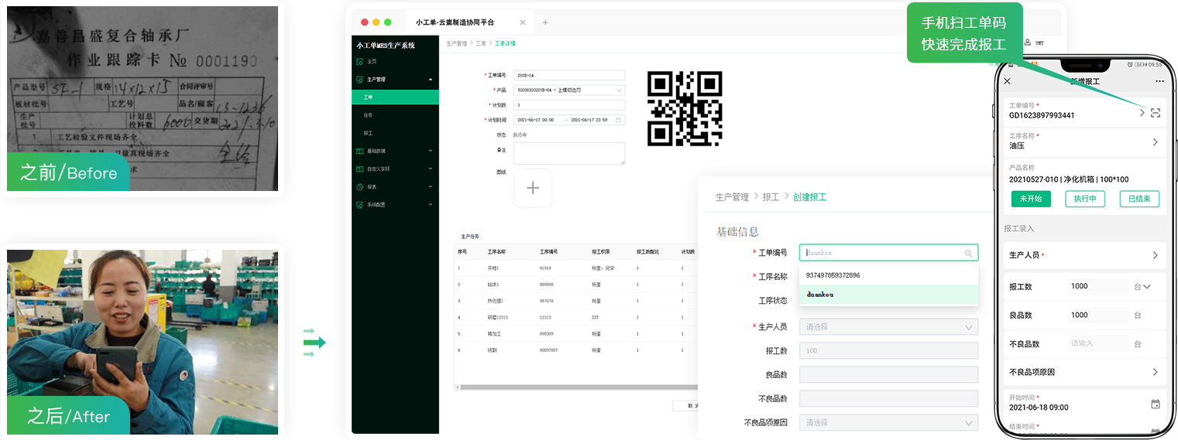The image size is (1178, 440).
Task: Open the three-dot more menu on phone
Action: click(1159, 81)
